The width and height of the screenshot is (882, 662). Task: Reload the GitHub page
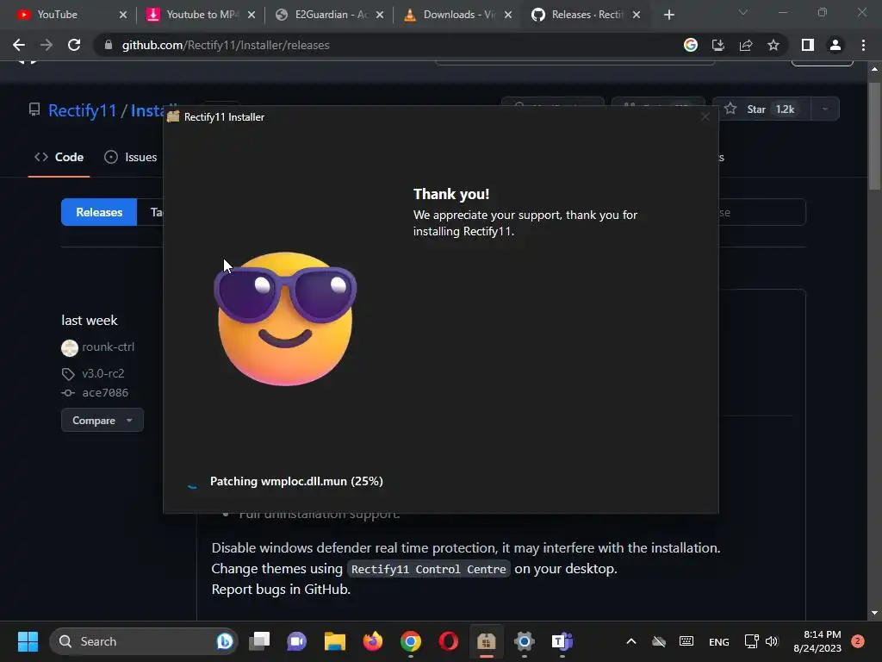point(74,45)
